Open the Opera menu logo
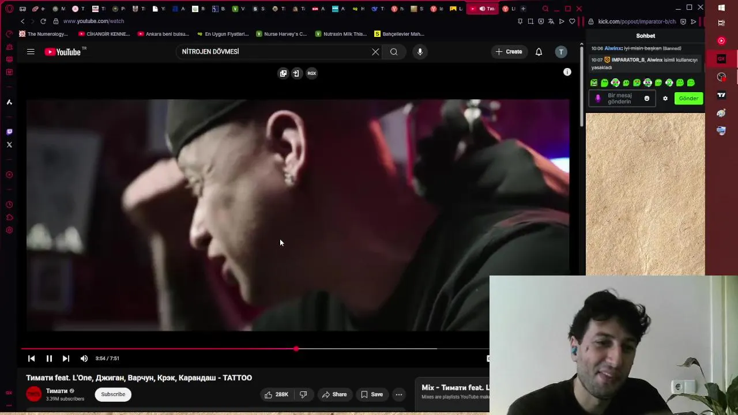Screen dimensions: 738x415 point(9,9)
